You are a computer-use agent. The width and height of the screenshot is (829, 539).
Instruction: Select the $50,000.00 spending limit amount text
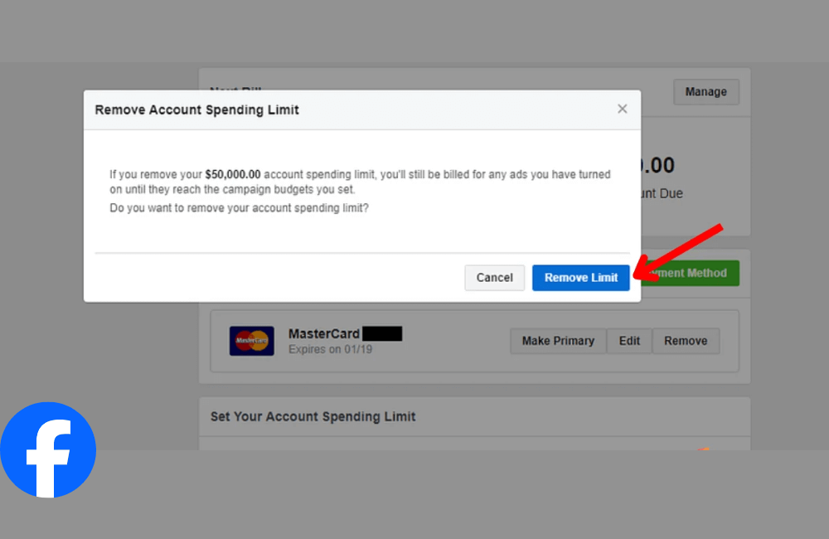coord(231,174)
